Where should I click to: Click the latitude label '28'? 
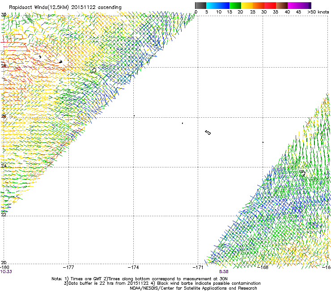(x=4, y=66)
